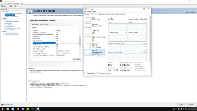197x111 pixels.
Task: Select Adjust video color settings
Action: tap(11, 33)
